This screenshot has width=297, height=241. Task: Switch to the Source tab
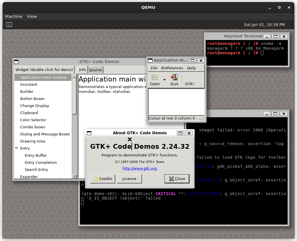pos(95,70)
